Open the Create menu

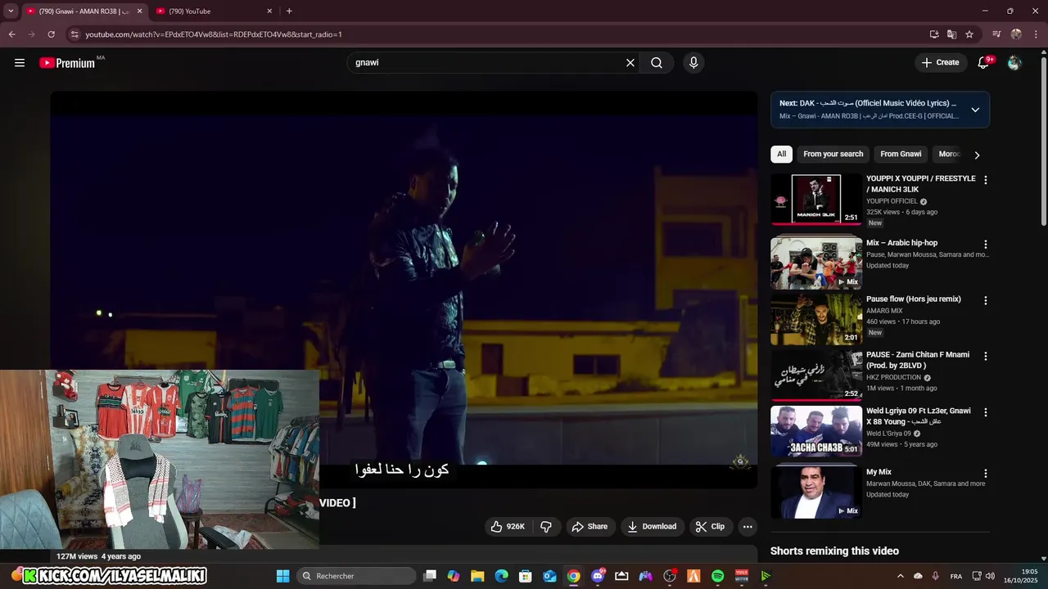(940, 62)
